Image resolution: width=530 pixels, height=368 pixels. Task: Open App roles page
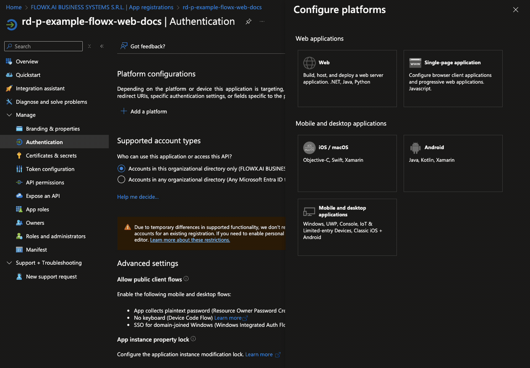point(37,210)
